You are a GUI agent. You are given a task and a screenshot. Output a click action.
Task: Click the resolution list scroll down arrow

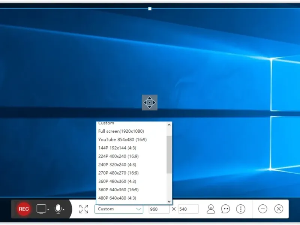(x=169, y=201)
